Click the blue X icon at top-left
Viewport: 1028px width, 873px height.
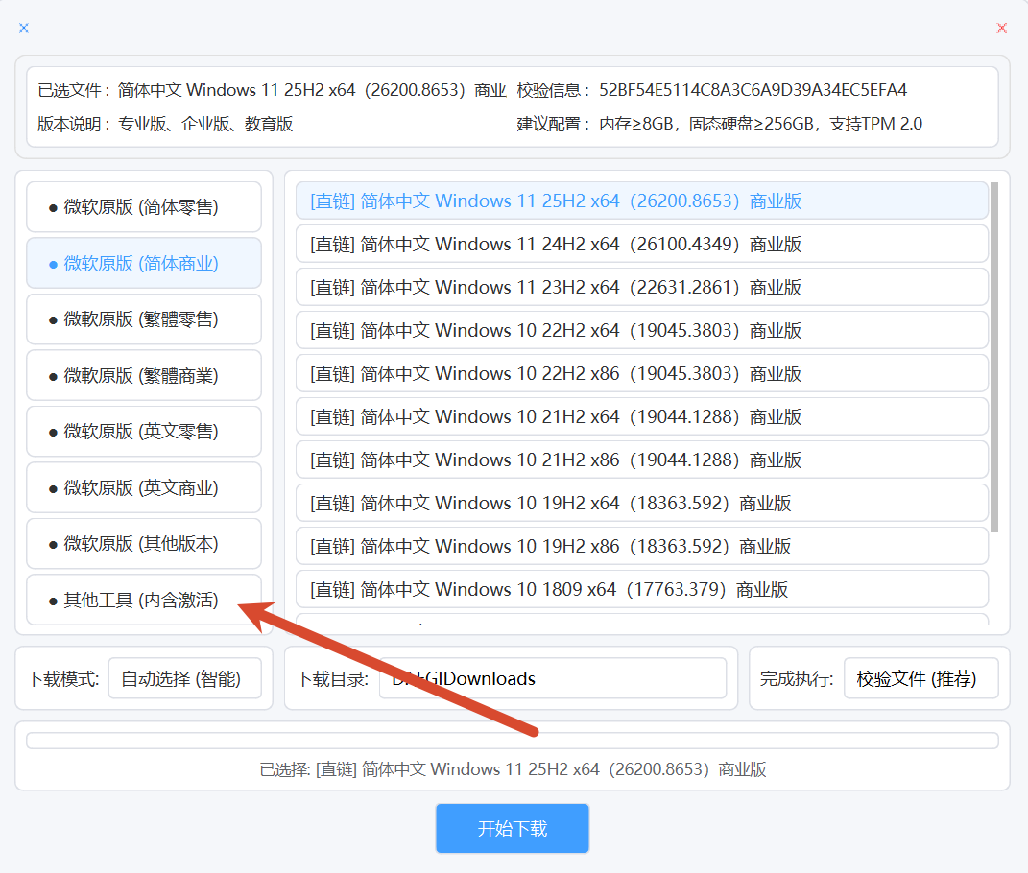pos(24,28)
